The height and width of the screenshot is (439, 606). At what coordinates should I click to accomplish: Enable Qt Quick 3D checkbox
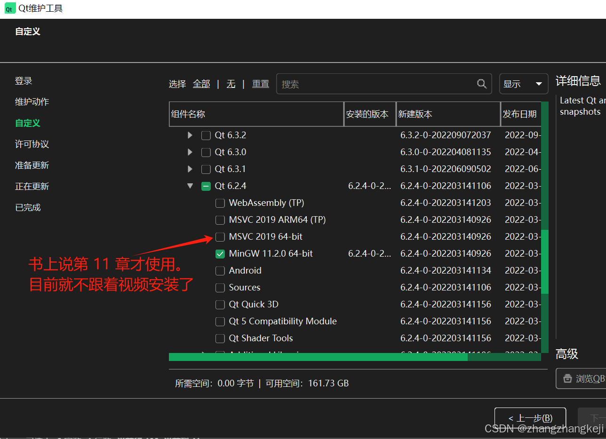(x=220, y=305)
